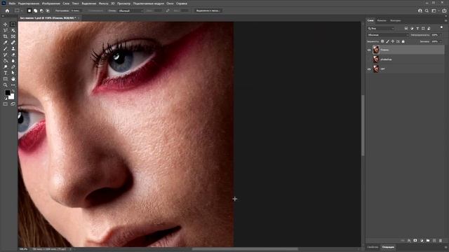
Task: Select the Zoom magnifier tool in toolbox
Action: pos(6,85)
